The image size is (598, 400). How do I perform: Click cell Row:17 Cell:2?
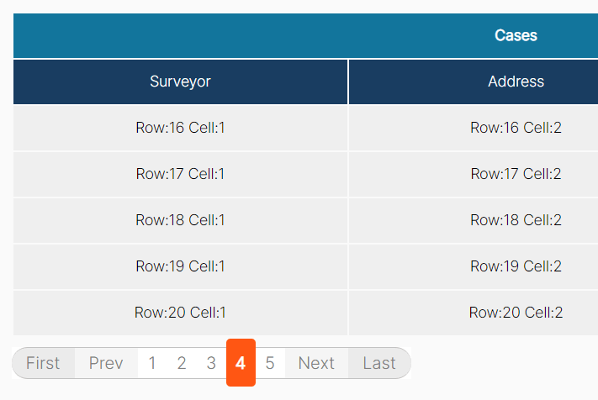pyautogui.click(x=474, y=174)
